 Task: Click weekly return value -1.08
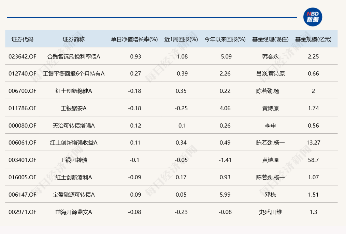pos(181,56)
